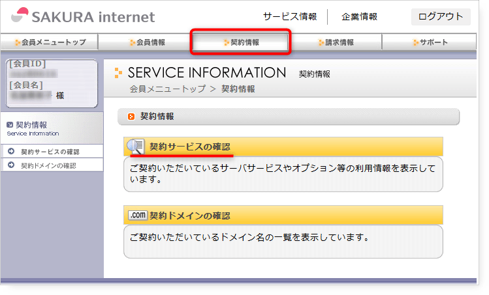The height and width of the screenshot is (295, 489).
Task: Click the magnifier document icon beside 契約サービスの確認
Action: (136, 147)
